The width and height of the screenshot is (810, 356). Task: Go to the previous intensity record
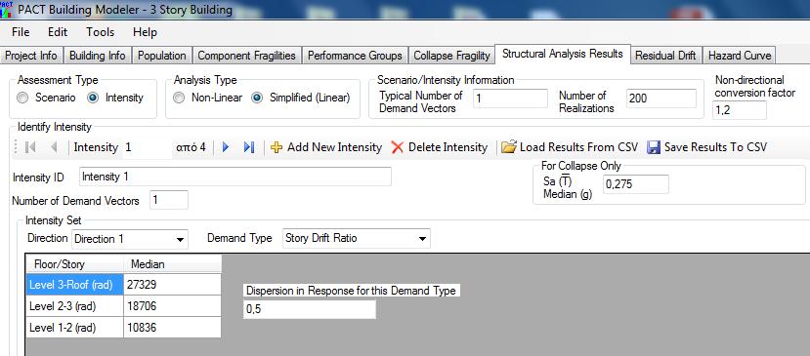pyautogui.click(x=53, y=147)
